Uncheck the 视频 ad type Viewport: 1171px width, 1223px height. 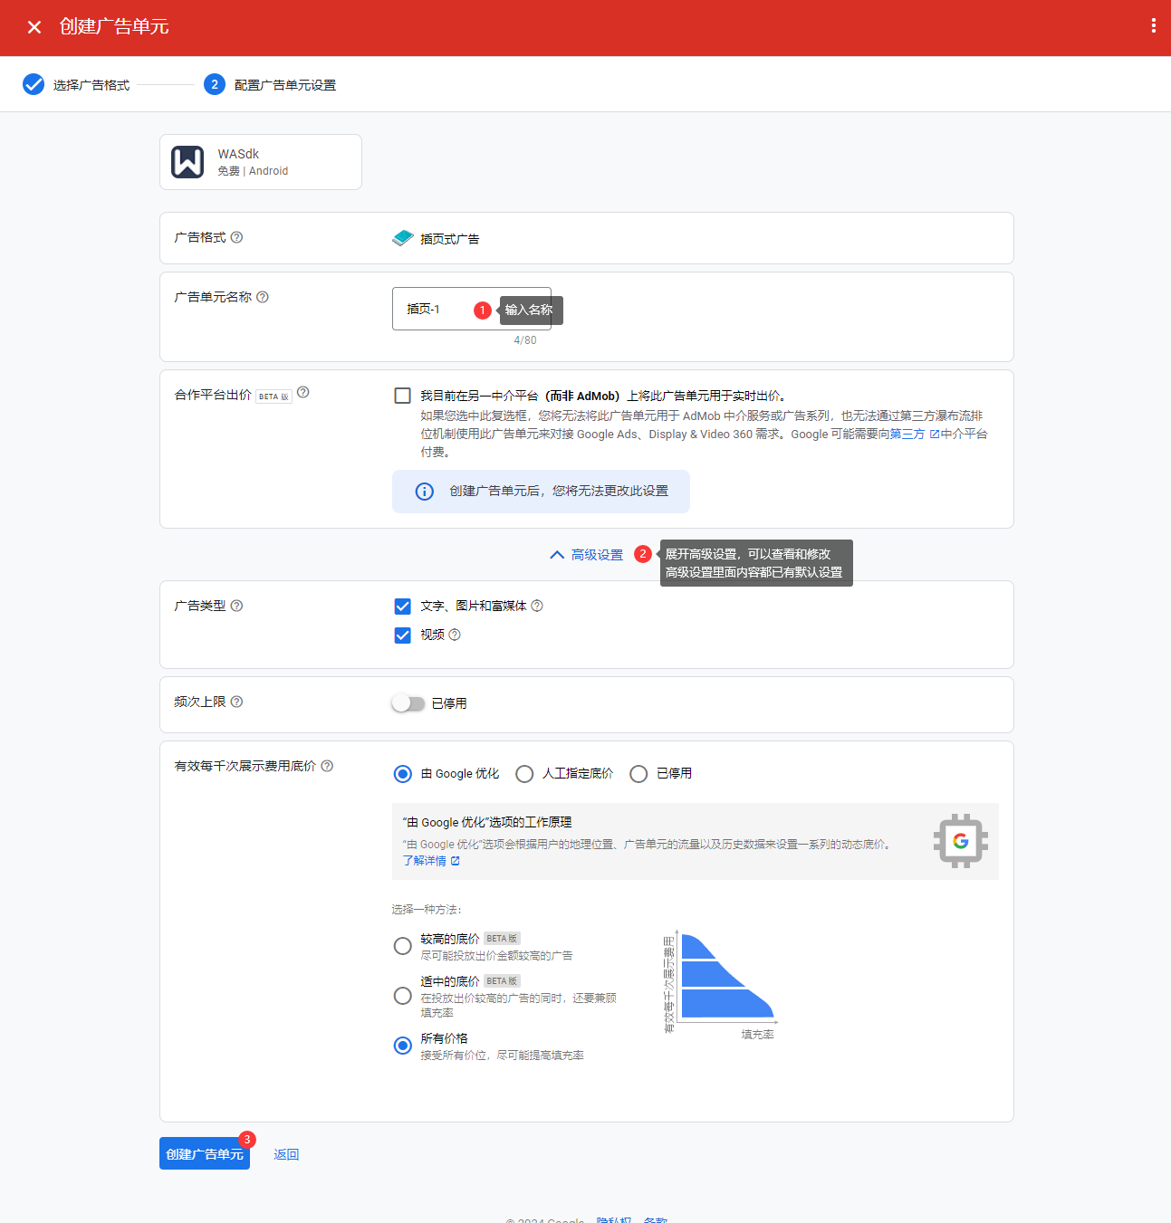pyautogui.click(x=403, y=635)
